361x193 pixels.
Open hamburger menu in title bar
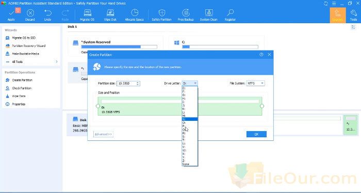(334, 4)
